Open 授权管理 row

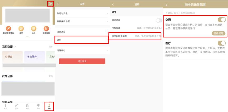[x=136, y=28]
